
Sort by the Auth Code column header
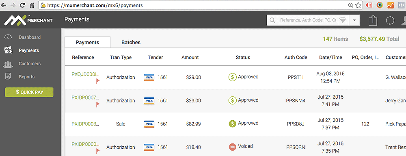point(296,58)
